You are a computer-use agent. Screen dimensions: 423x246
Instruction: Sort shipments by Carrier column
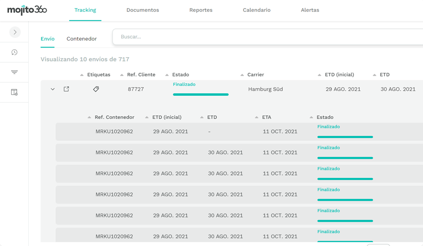point(255,75)
